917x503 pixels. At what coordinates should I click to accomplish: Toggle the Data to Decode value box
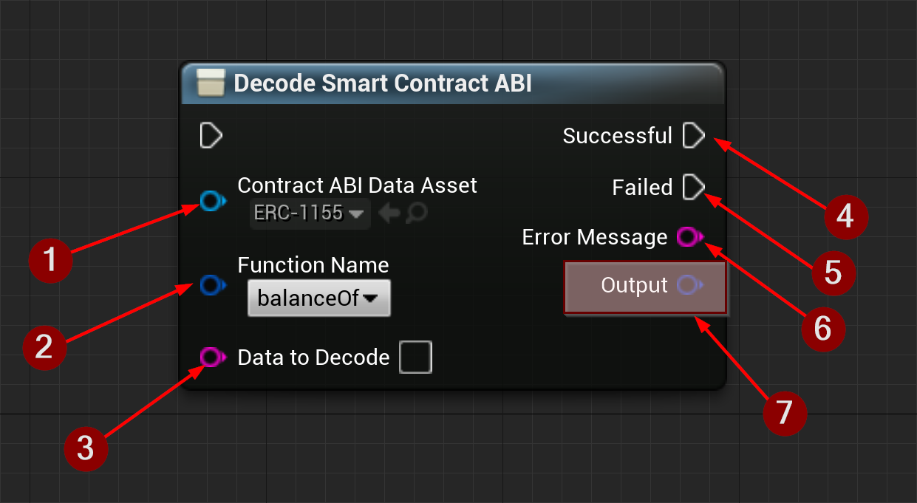(x=415, y=357)
